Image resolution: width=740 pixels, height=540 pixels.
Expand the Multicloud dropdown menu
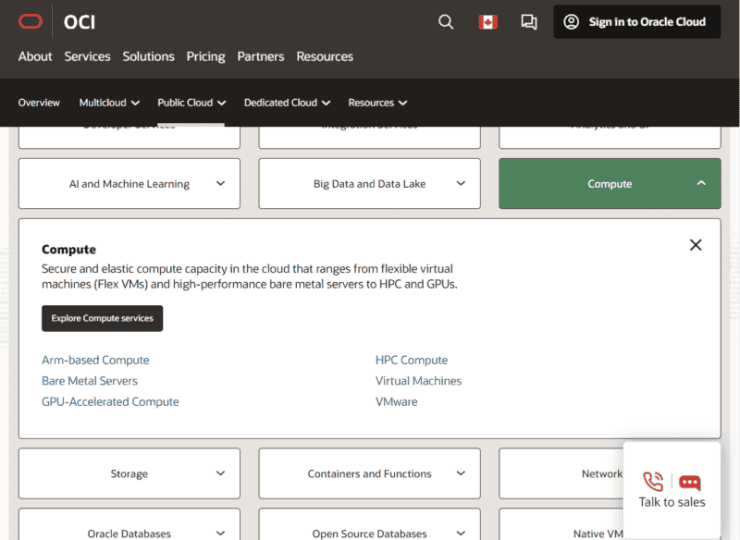(x=109, y=103)
